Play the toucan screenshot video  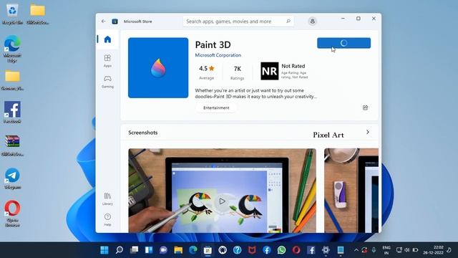click(222, 201)
